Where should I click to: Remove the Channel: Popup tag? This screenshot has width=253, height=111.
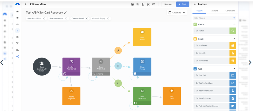click(108, 18)
